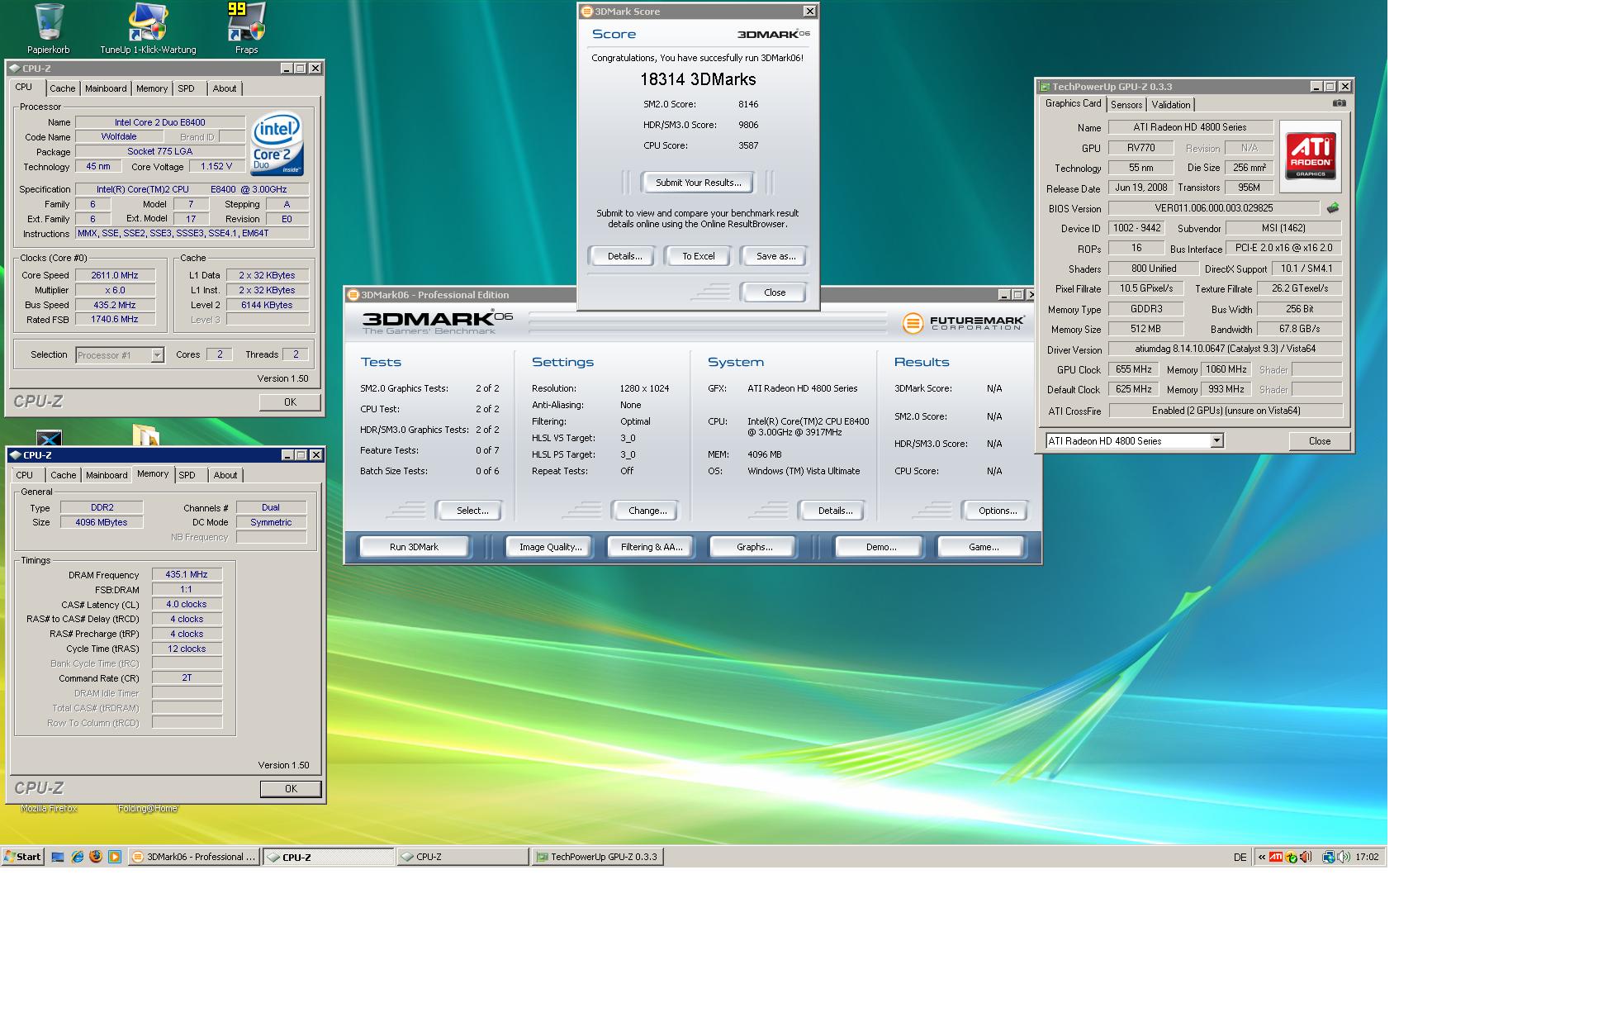Switch to CPU tab in bottom CPU-Z
The image size is (1617, 1022).
click(x=25, y=475)
